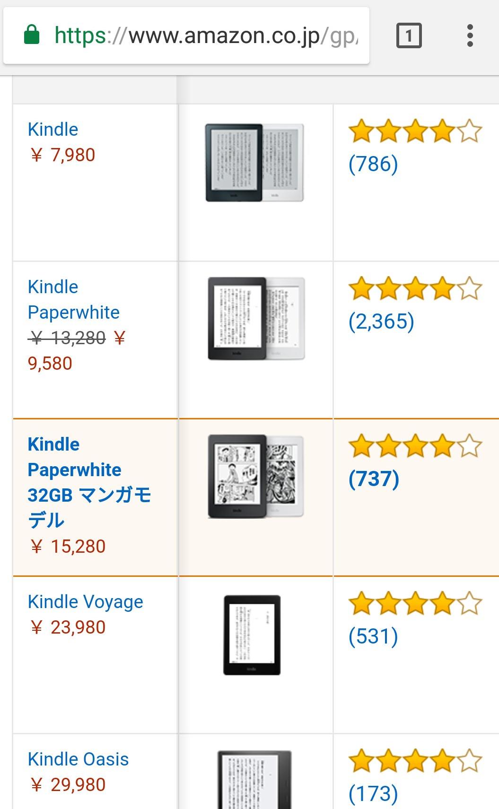499x809 pixels.
Task: Click the Kindle Paperwhite manga model thumbnail
Action: point(255,478)
